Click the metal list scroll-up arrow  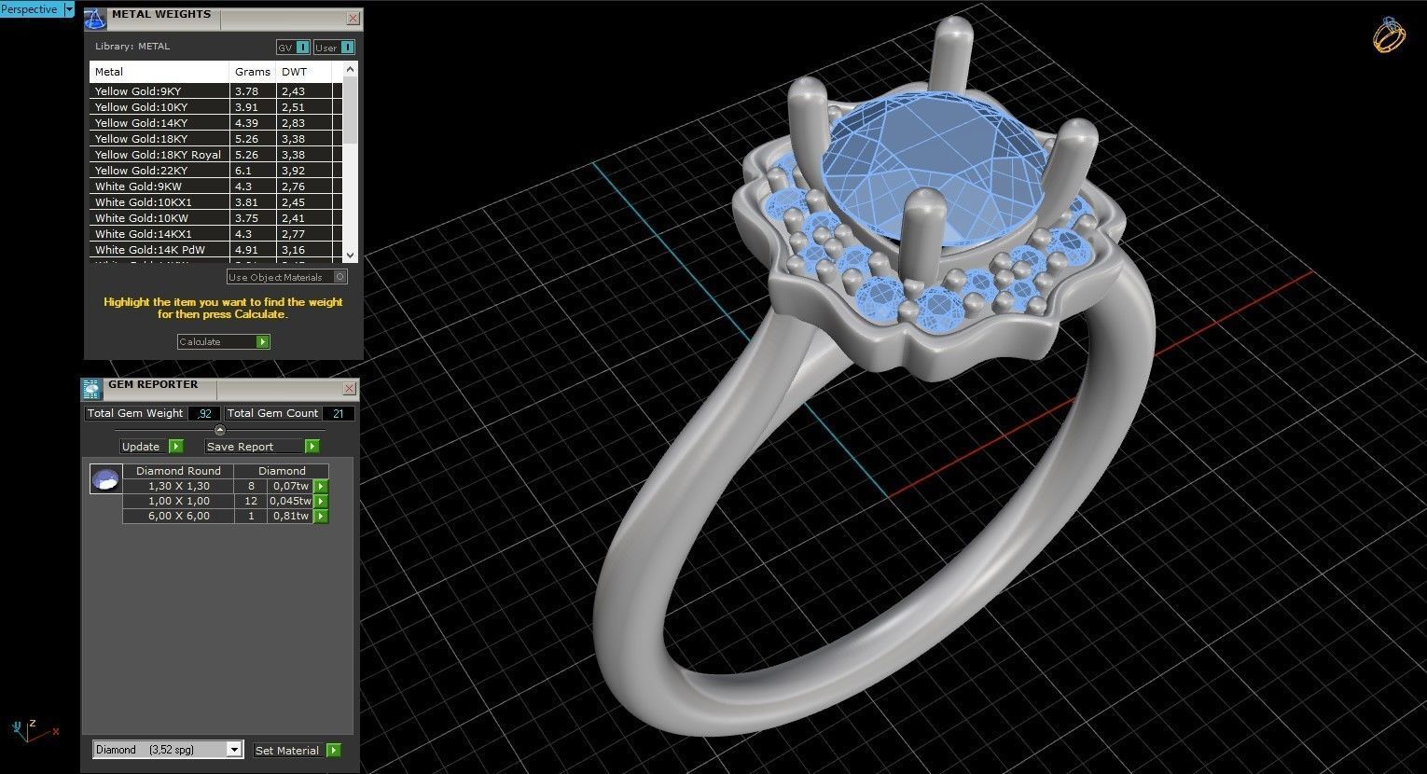[351, 69]
